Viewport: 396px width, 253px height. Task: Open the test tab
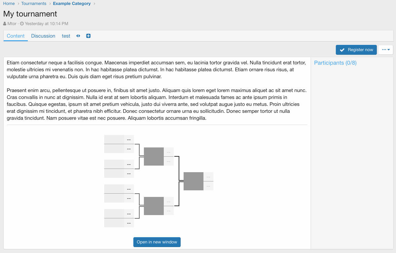tap(66, 36)
